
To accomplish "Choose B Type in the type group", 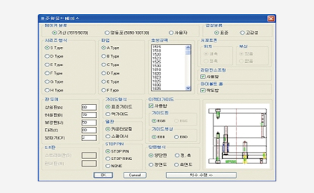I will [x=104, y=56].
